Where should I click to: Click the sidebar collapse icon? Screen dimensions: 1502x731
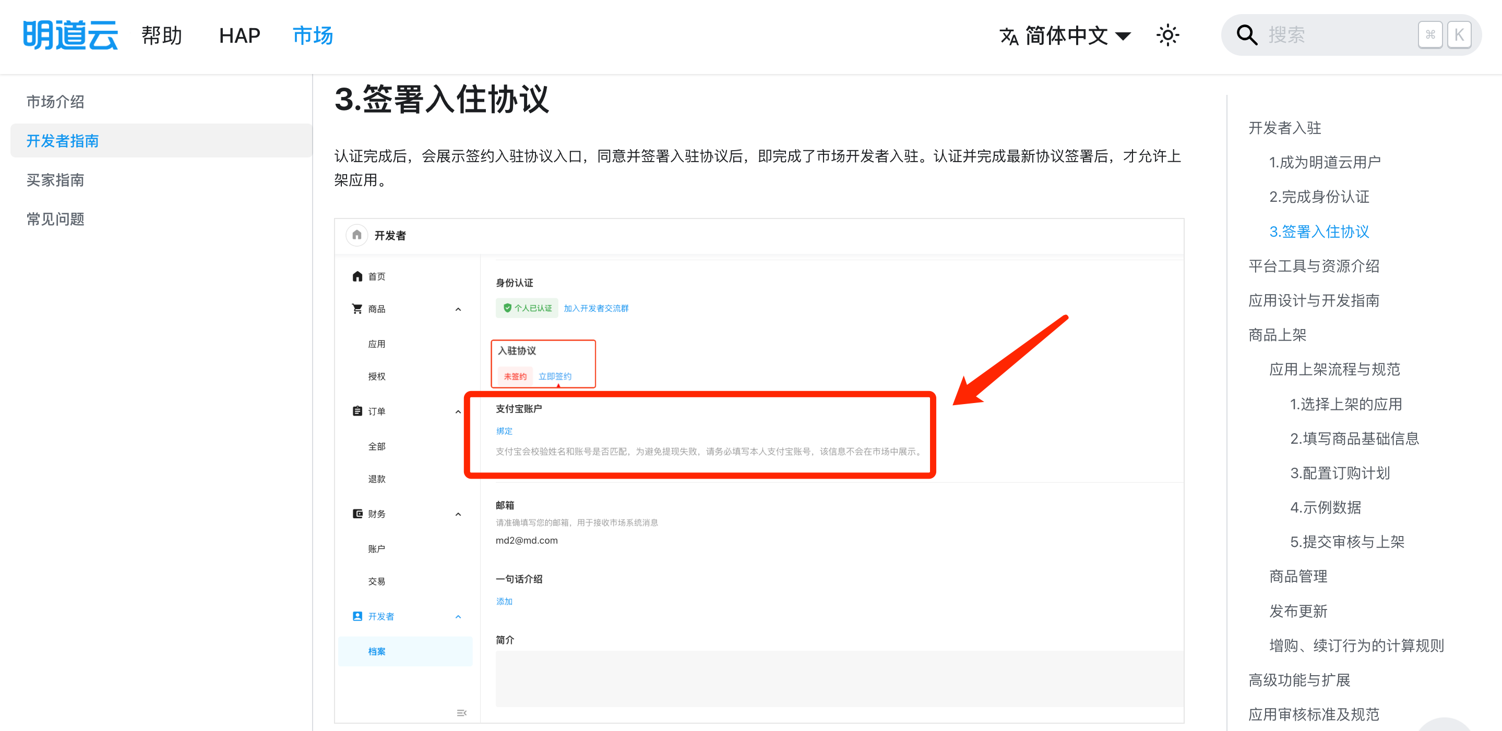pyautogui.click(x=462, y=713)
